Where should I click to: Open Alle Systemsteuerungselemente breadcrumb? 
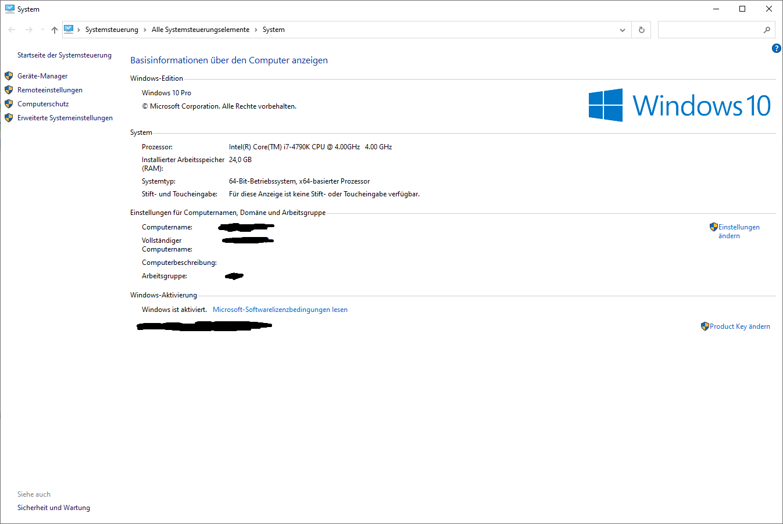(x=201, y=30)
